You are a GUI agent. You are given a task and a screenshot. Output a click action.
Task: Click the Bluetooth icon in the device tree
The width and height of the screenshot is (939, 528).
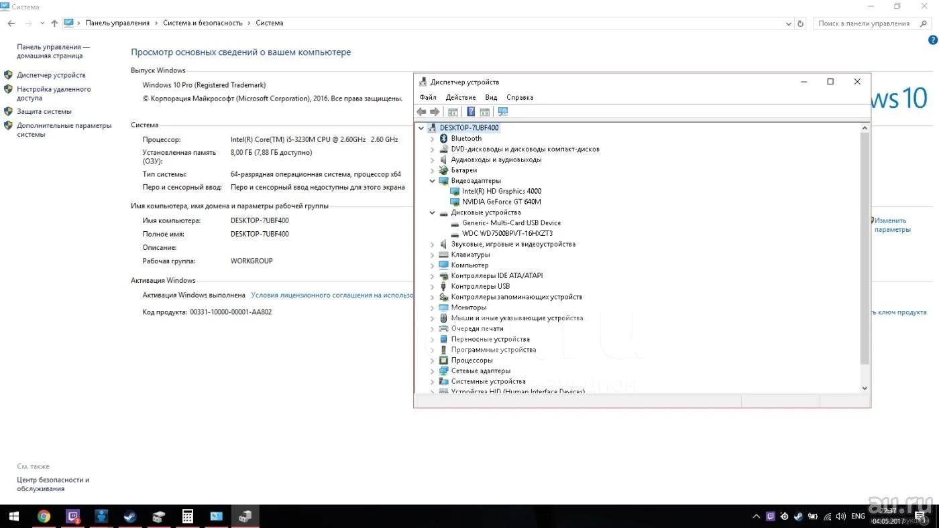tap(443, 138)
